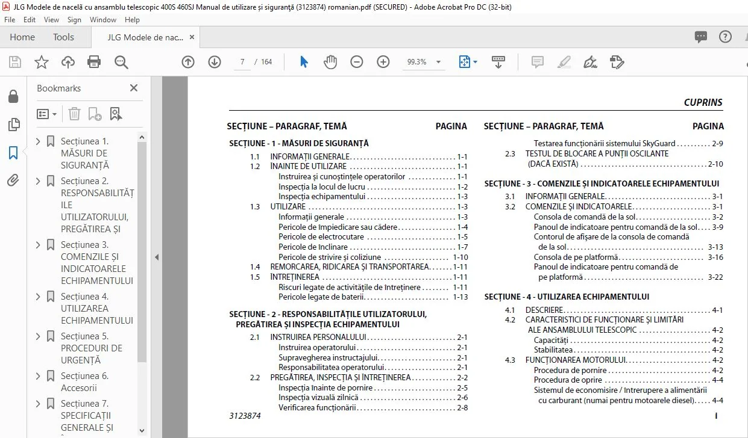The height and width of the screenshot is (438, 748).
Task: Open the attachments paperclip panel
Action: [x=13, y=180]
